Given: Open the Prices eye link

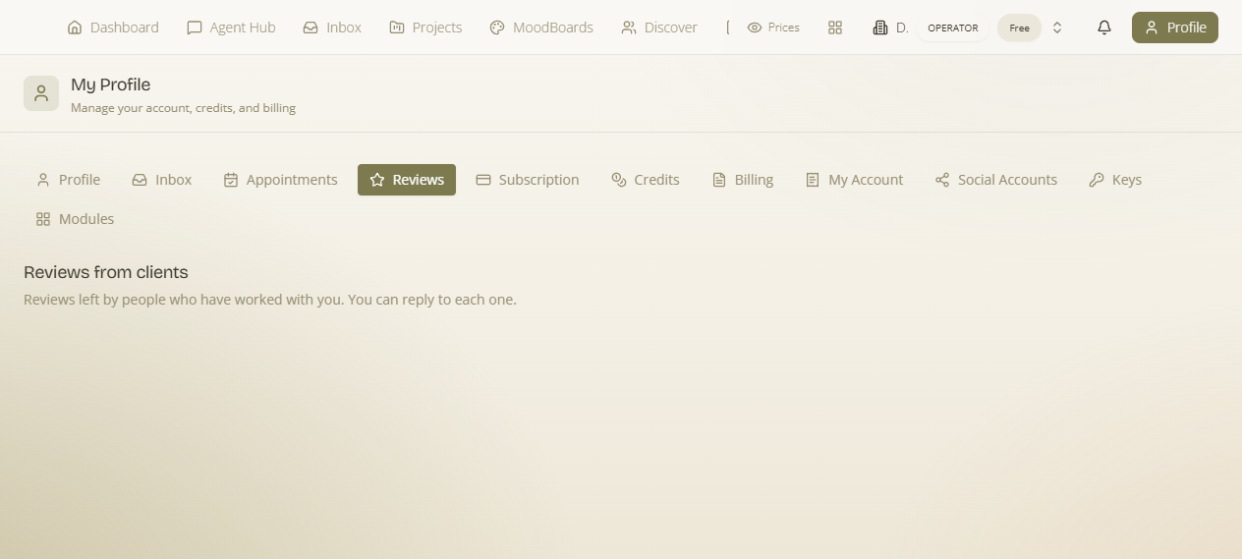Looking at the screenshot, I should pyautogui.click(x=773, y=28).
